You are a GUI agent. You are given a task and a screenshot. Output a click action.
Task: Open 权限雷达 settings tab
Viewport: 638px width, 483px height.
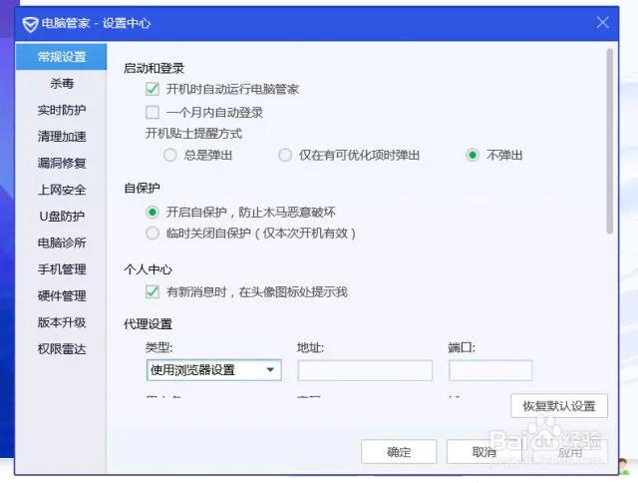(x=62, y=349)
